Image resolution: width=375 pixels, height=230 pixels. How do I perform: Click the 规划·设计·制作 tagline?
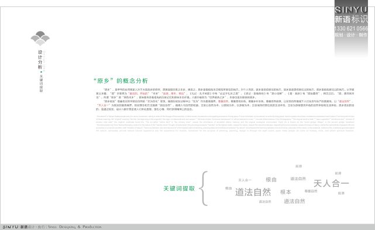click(351, 35)
